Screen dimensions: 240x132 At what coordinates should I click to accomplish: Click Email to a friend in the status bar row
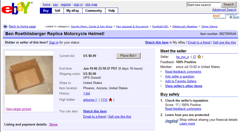199,42
